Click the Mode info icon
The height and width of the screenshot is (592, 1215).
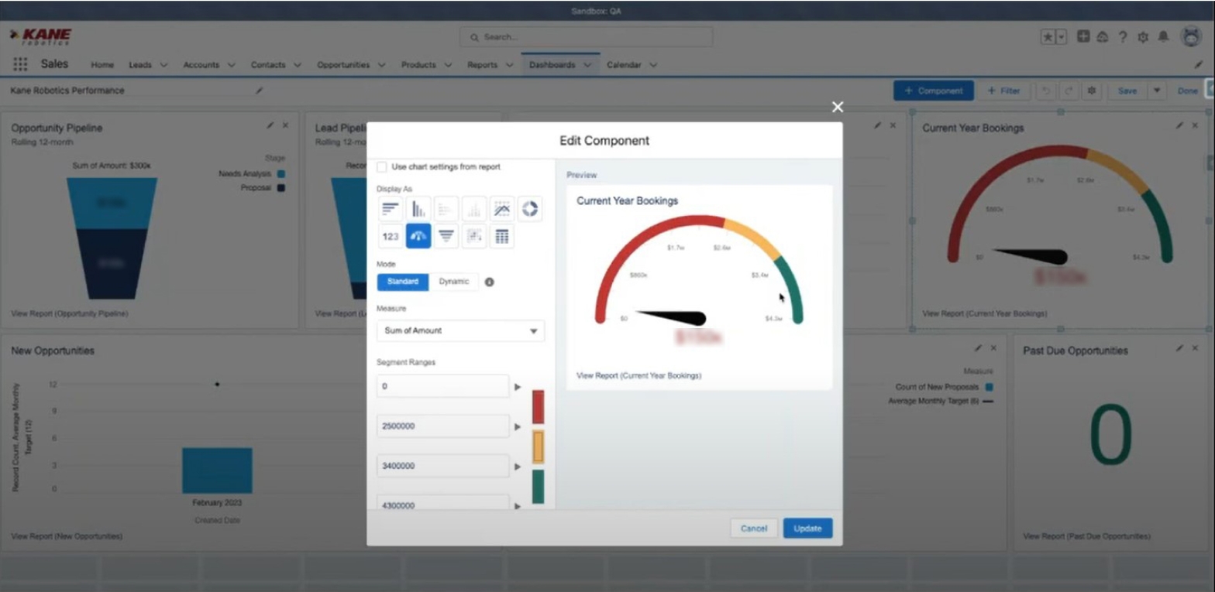coord(489,282)
